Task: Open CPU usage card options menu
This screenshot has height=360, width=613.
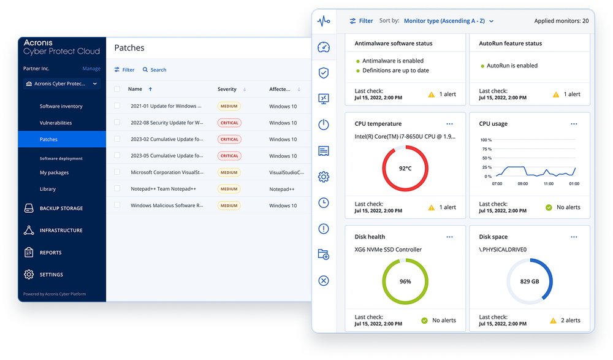Action: pyautogui.click(x=574, y=124)
